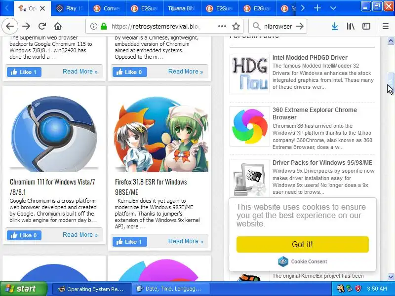Switch to the Conver tab
This screenshot has width=395, height=296.
tap(107, 8)
